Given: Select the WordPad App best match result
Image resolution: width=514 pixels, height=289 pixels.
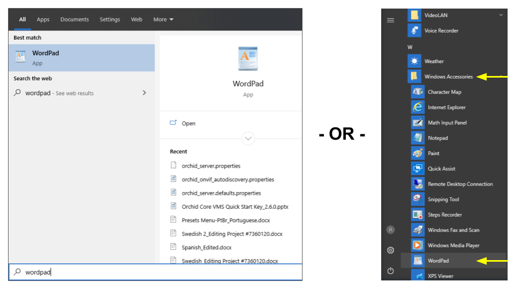Looking at the screenshot, I should point(81,58).
